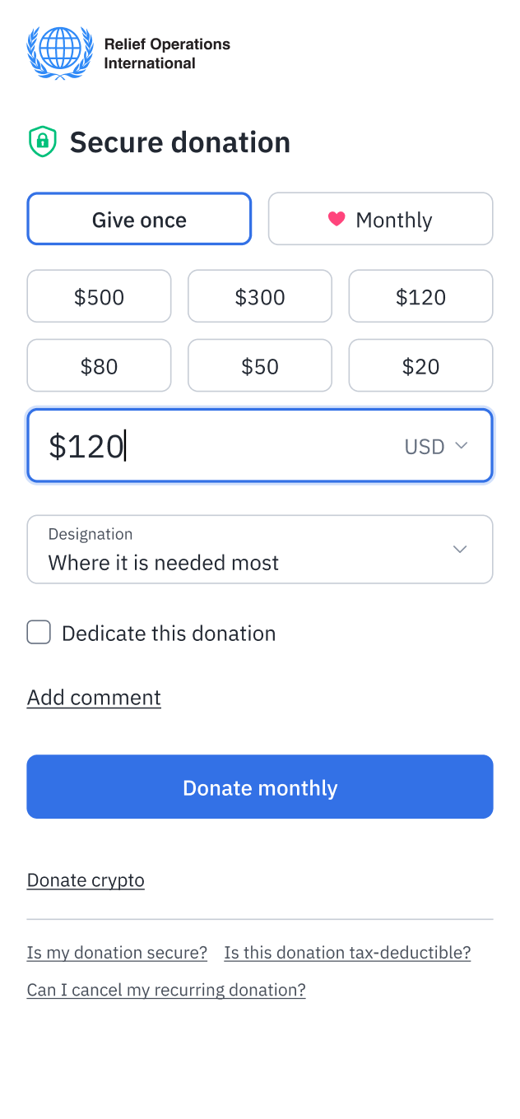Click the chevron on the Designation field
The image size is (520, 1119).
click(460, 549)
